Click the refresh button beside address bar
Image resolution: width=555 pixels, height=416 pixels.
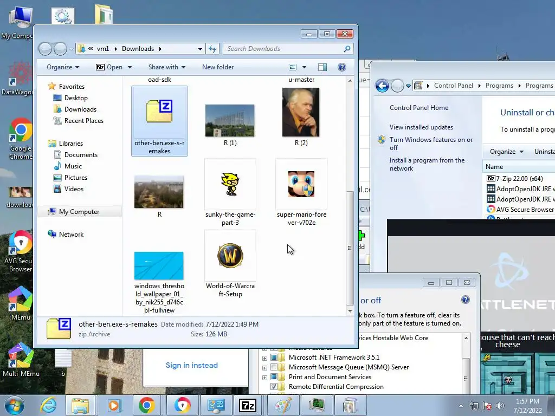pyautogui.click(x=212, y=49)
